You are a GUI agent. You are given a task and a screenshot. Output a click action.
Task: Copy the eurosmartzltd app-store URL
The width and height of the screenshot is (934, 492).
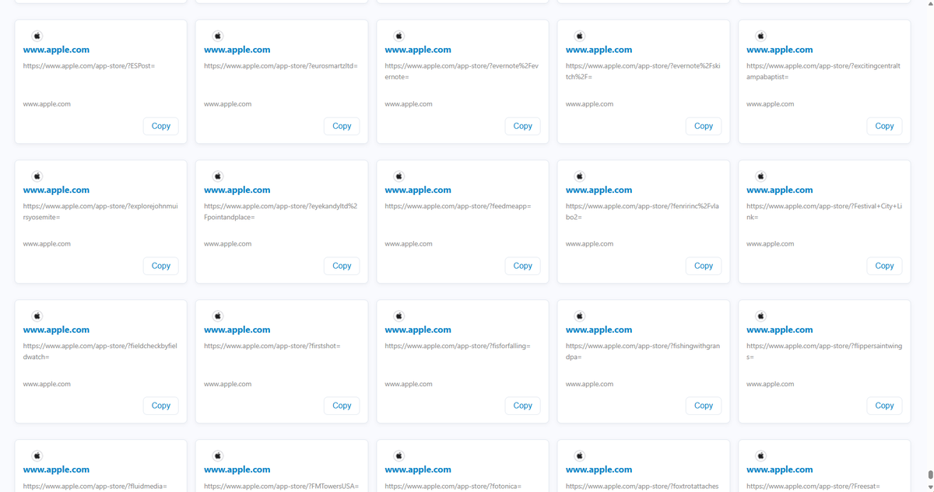pos(342,126)
